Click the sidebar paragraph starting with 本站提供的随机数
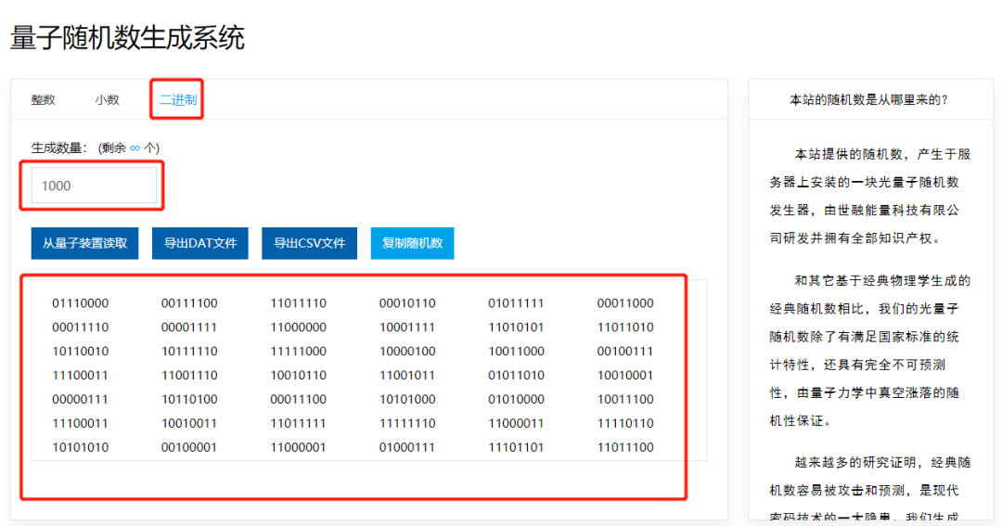 [868, 196]
